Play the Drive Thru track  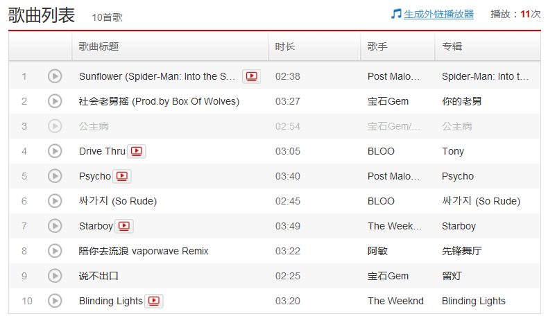(x=55, y=151)
